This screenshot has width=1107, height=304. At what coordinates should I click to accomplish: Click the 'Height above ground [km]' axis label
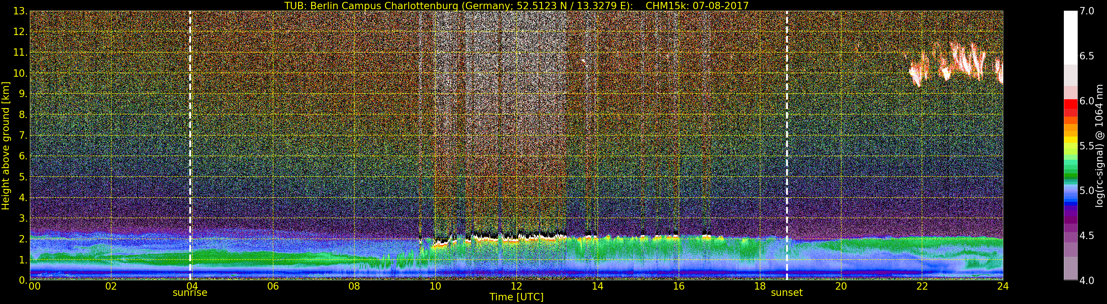(x=6, y=145)
